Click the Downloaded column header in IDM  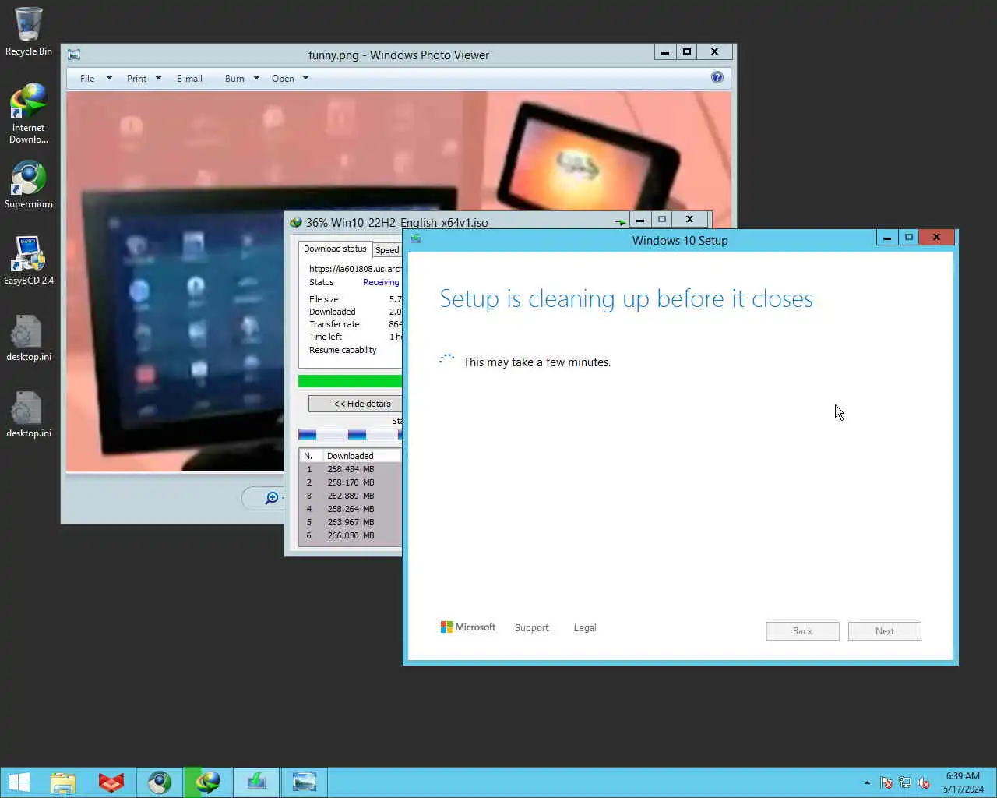pyautogui.click(x=362, y=456)
